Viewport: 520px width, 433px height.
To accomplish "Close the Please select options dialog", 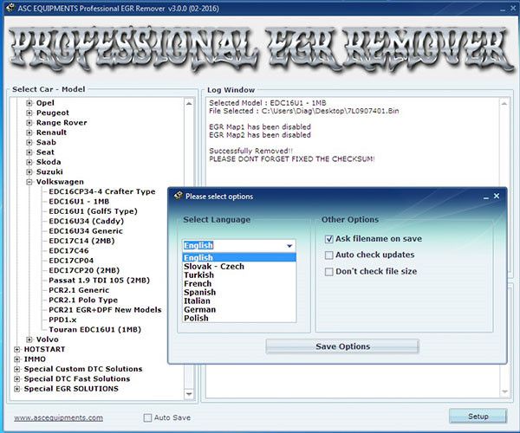I will pos(497,197).
